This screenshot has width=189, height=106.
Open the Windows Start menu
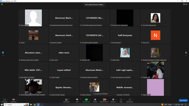coord(2,105)
